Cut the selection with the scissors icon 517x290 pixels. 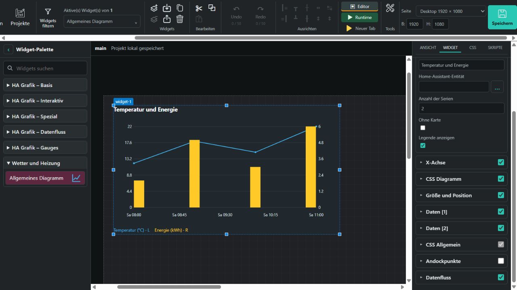click(199, 8)
